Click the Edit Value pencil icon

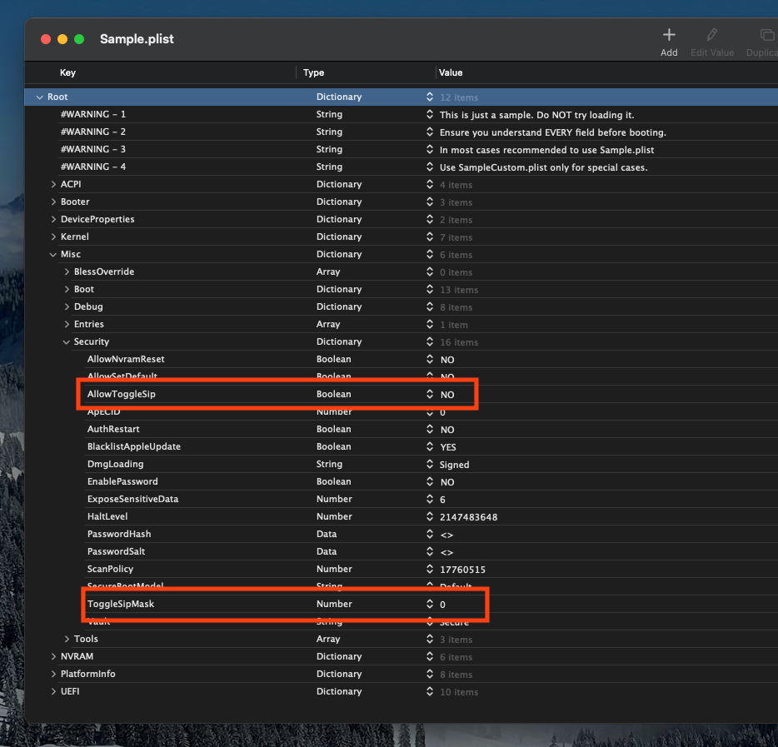[711, 35]
